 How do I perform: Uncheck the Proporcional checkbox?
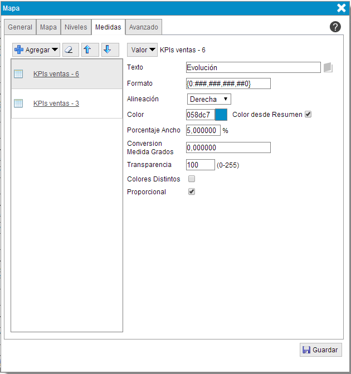(192, 191)
